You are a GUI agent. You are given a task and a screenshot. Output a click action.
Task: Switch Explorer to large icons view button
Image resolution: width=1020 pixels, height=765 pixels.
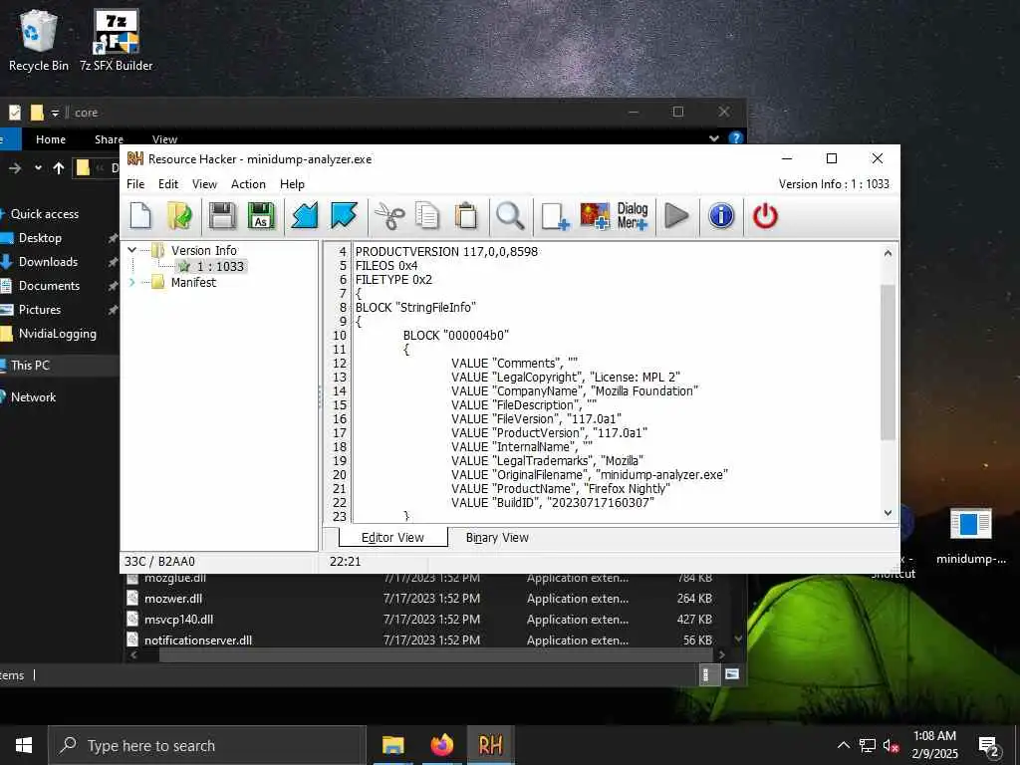[x=732, y=674]
